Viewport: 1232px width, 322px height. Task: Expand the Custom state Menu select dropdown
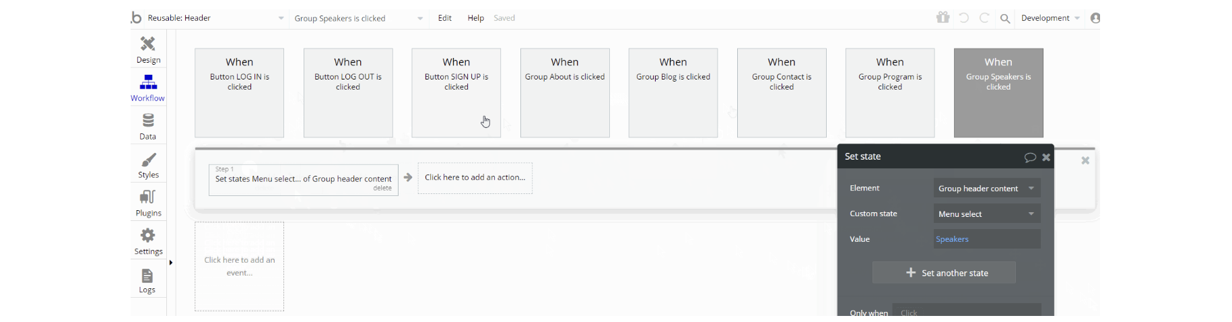[986, 214]
